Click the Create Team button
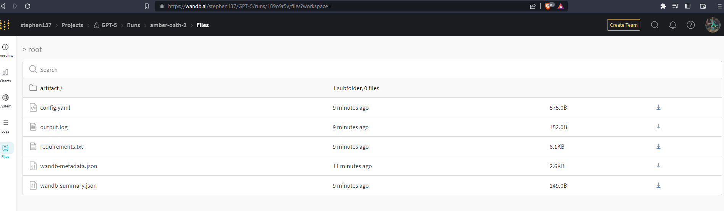This screenshot has height=211, width=724. [624, 25]
